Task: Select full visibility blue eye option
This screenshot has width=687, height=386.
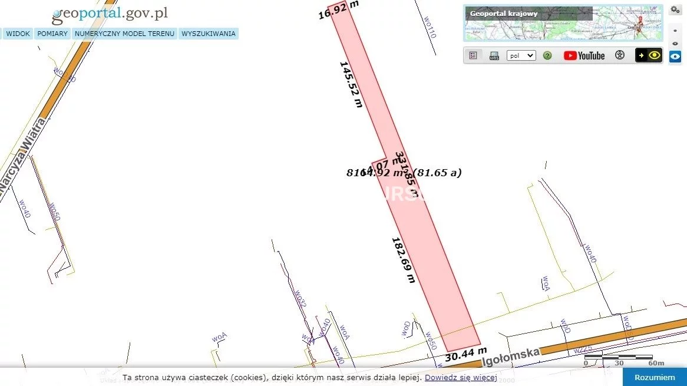Action: point(675,57)
